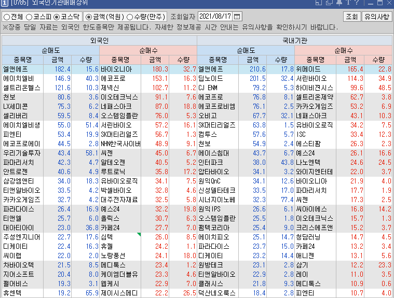
Task: Choose the 수량(만주) radio option
Action: tap(130, 17)
